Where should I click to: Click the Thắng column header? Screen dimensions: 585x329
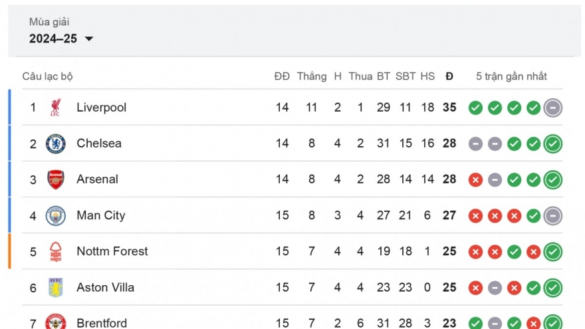pos(312,76)
